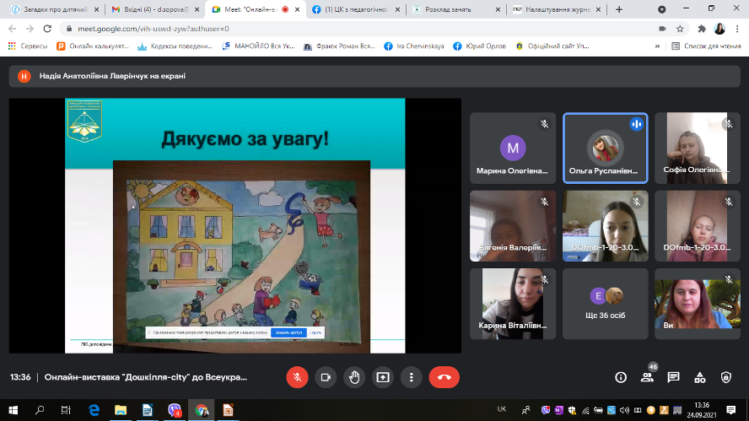Raise hand in the meeting
Image resolution: width=749 pixels, height=421 pixels.
click(354, 377)
